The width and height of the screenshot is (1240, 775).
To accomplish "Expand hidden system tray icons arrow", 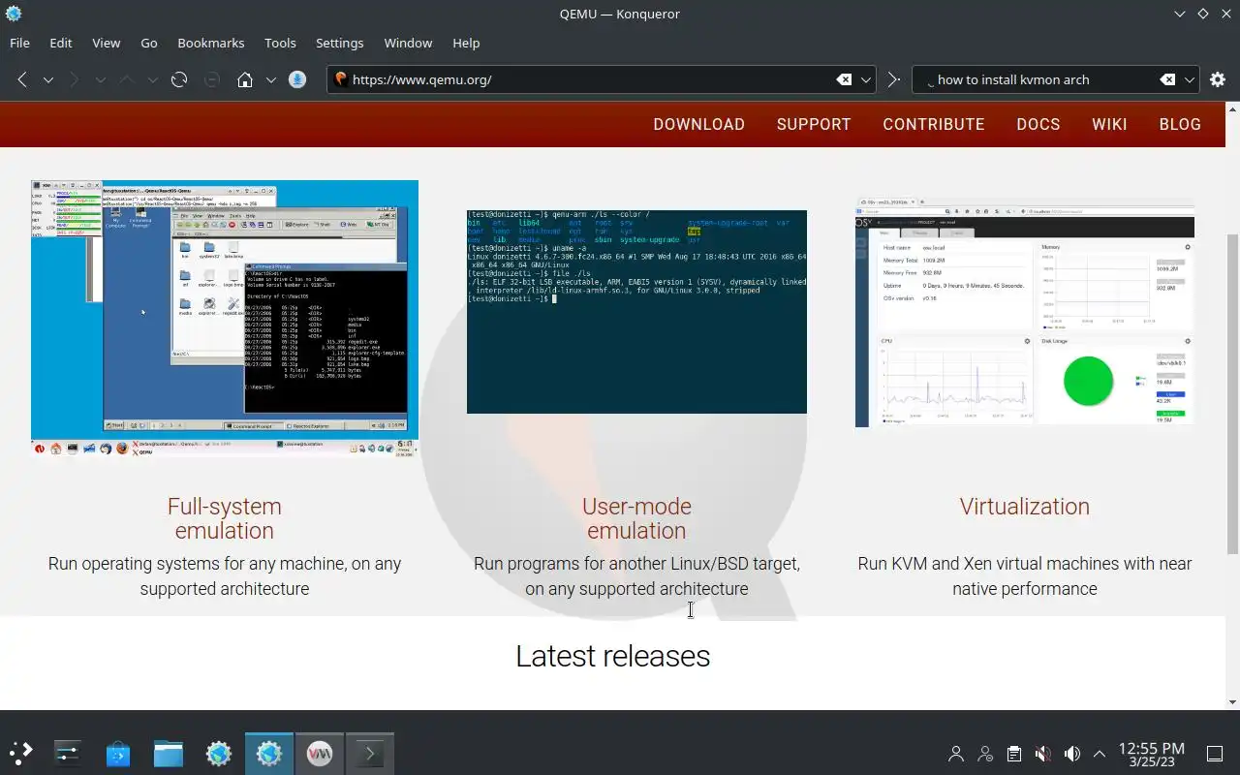I will click(x=1100, y=754).
